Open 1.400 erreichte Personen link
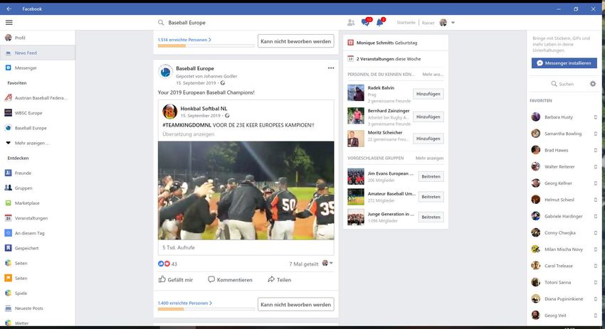 tap(185, 303)
